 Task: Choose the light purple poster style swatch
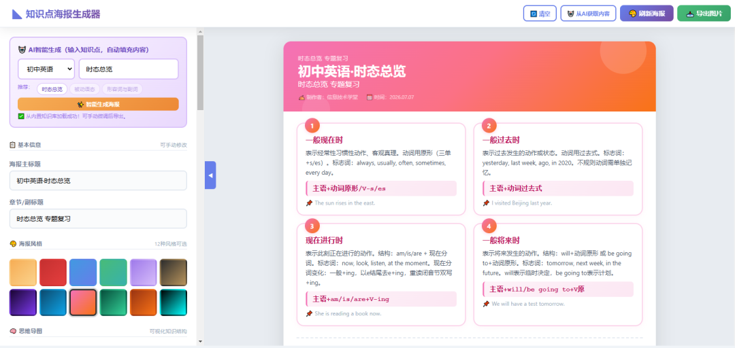click(144, 273)
